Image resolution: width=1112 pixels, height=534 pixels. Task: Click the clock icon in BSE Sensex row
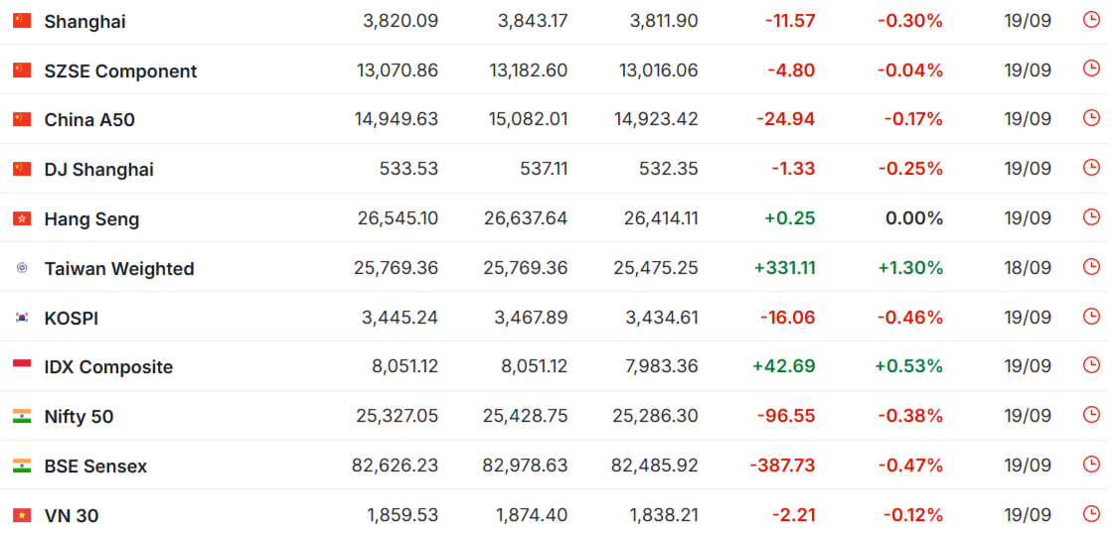point(1091,465)
